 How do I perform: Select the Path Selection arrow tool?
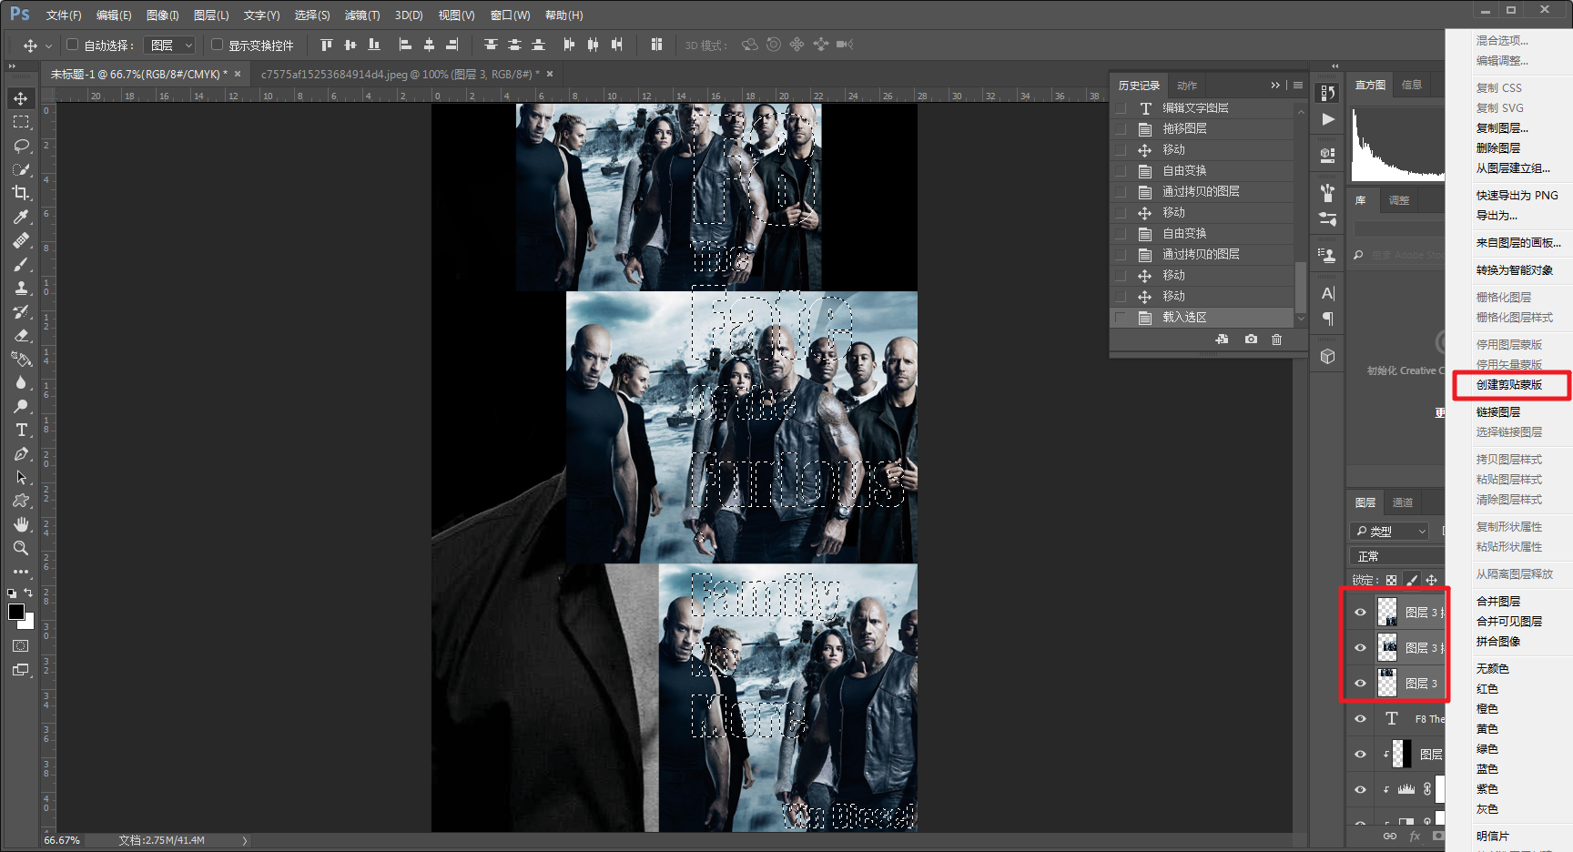[20, 477]
